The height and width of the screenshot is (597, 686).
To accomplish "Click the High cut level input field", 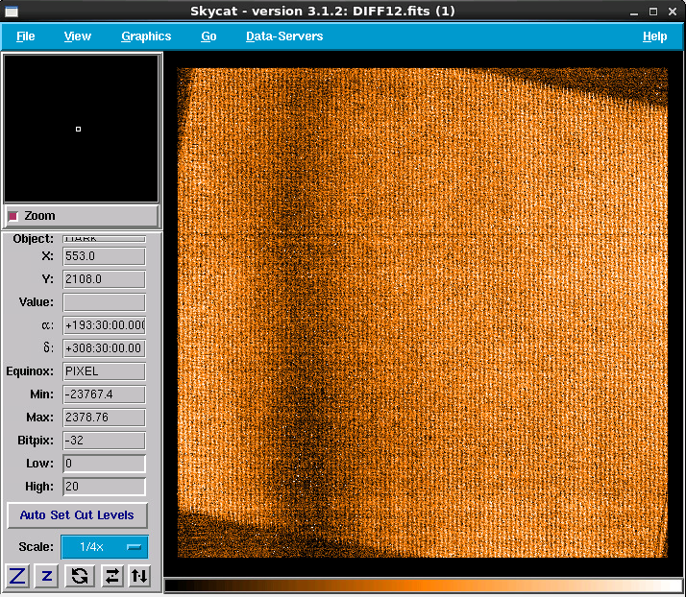I will [104, 487].
